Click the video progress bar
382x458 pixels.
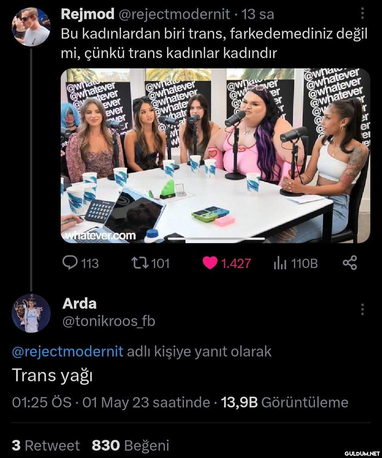(216, 239)
